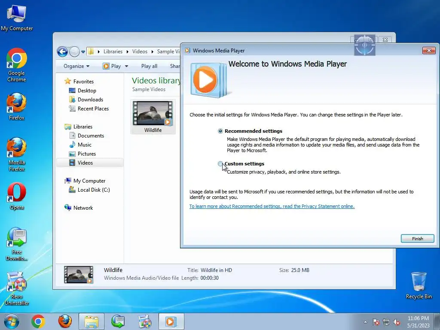This screenshot has height=330, width=440.
Task: Select the Custom settings radio button
Action: pyautogui.click(x=220, y=164)
